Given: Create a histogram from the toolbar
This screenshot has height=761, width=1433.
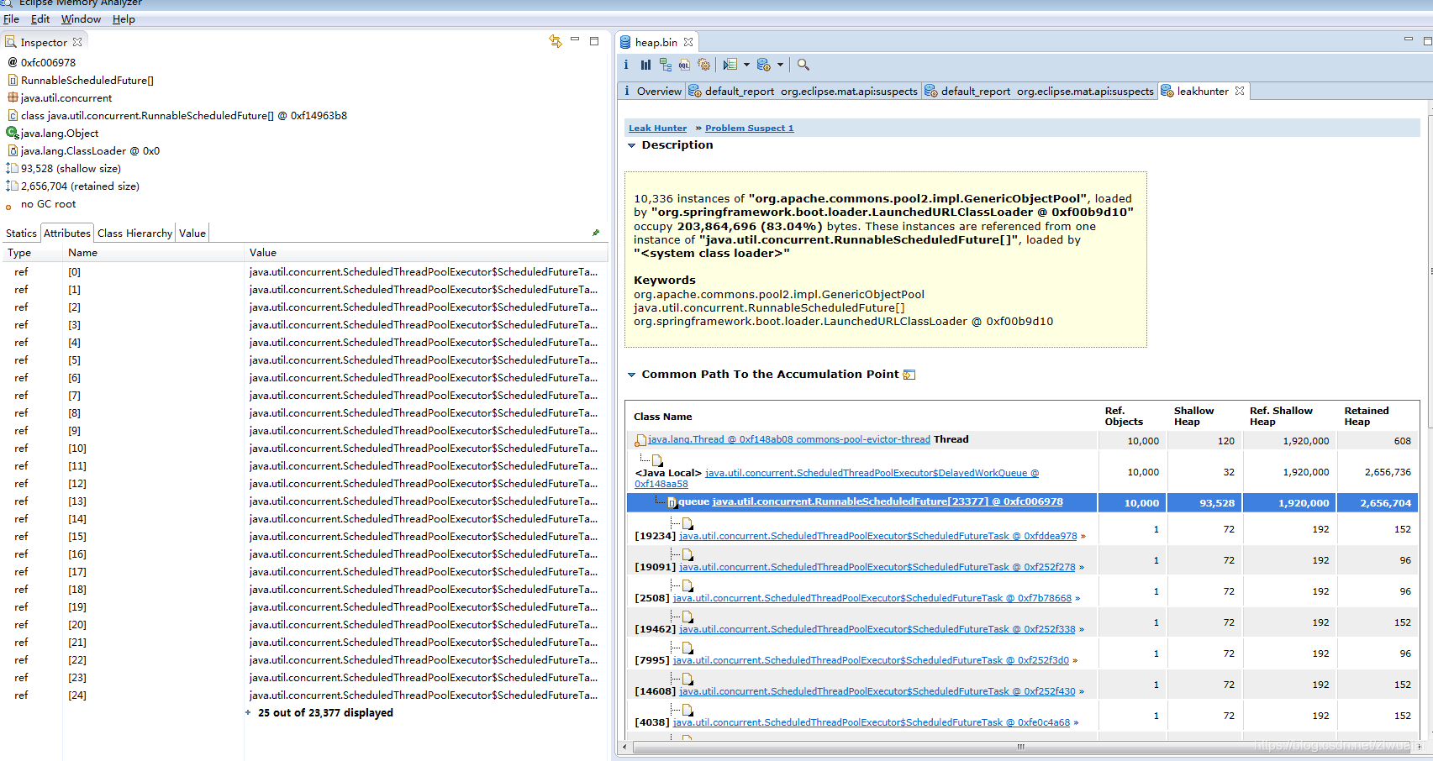Looking at the screenshot, I should (645, 65).
